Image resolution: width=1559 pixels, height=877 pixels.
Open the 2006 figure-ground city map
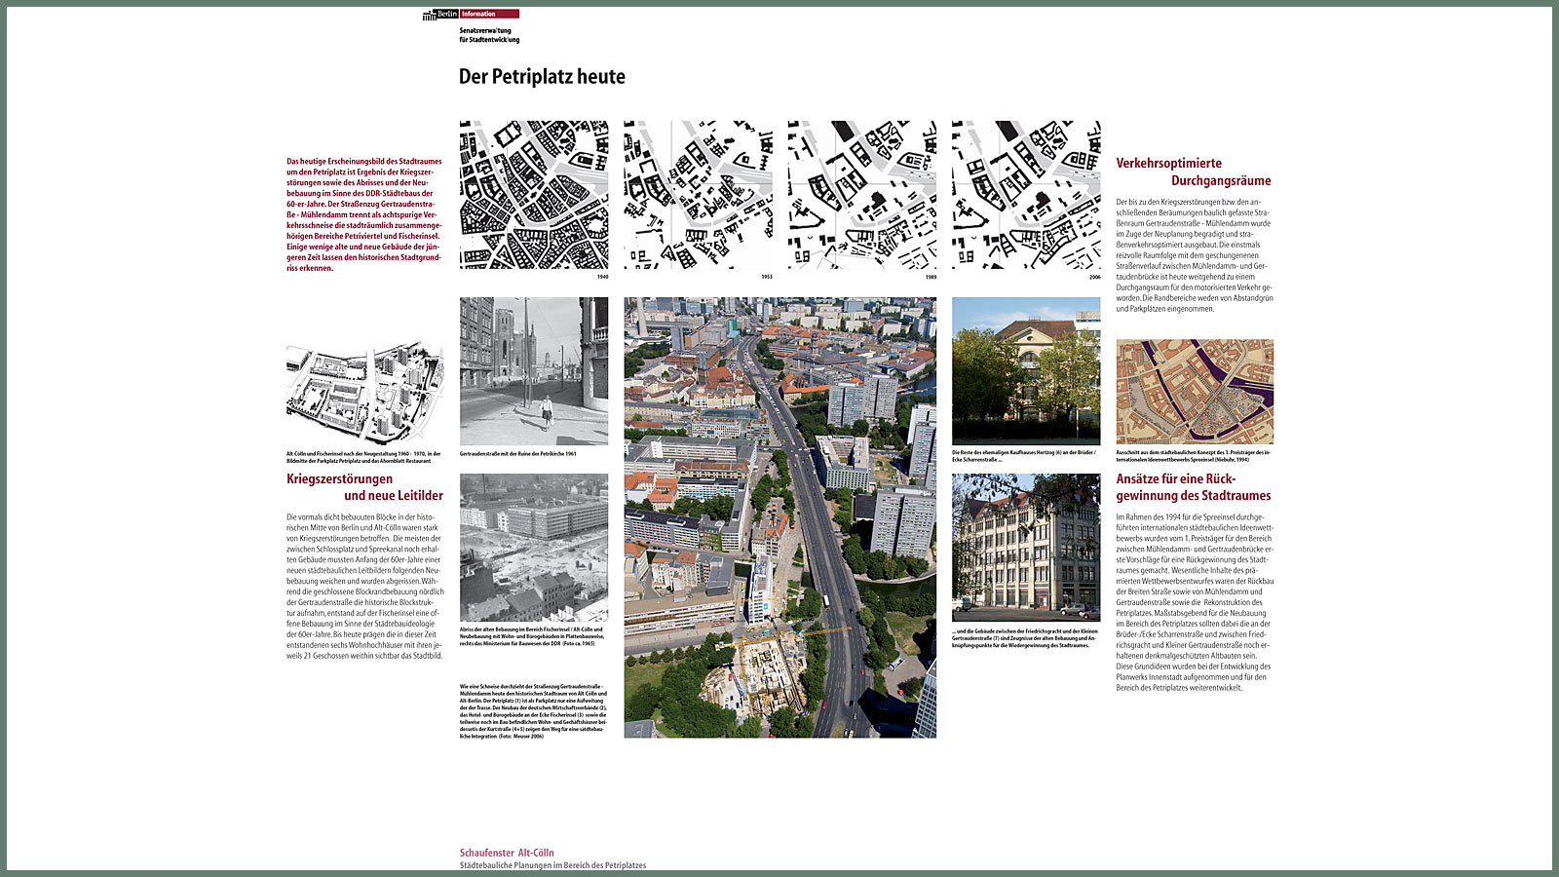1026,195
